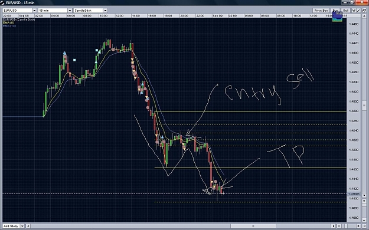Screen dimensions: 369x230
Task: Click the small thumbnail overlay under the Buy button
Action: (337, 17)
